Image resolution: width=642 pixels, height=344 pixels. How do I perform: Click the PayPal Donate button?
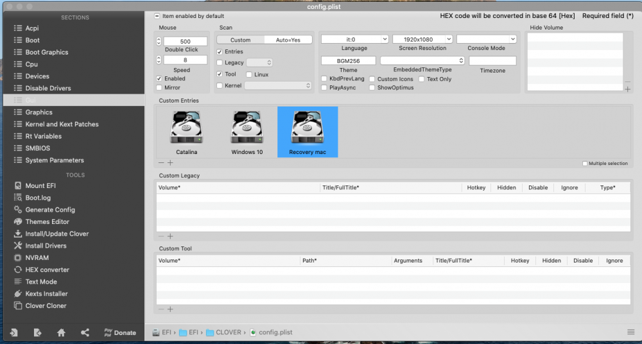click(x=120, y=332)
